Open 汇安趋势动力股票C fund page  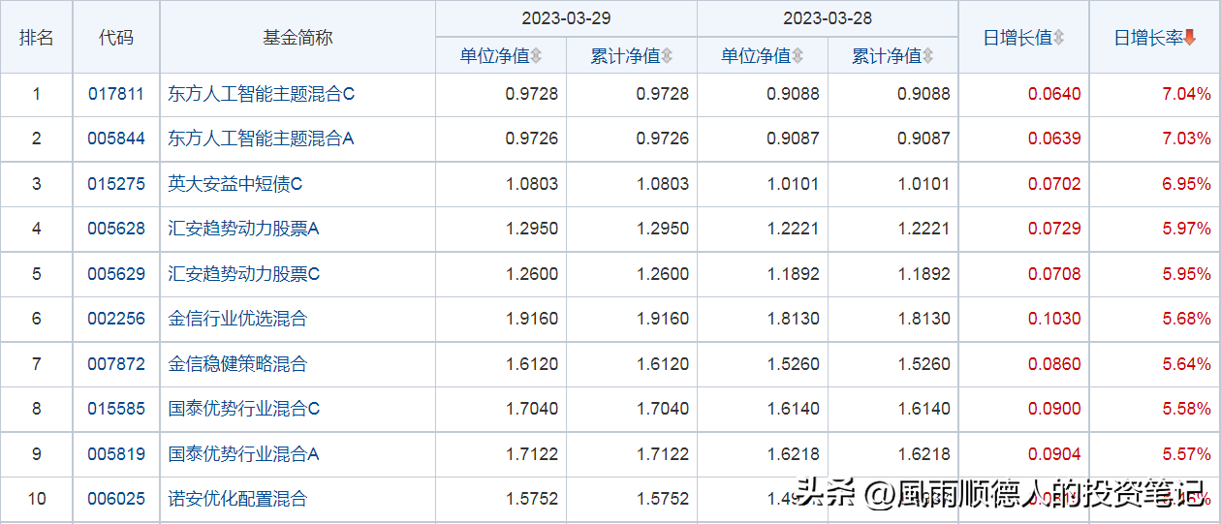[x=244, y=274]
